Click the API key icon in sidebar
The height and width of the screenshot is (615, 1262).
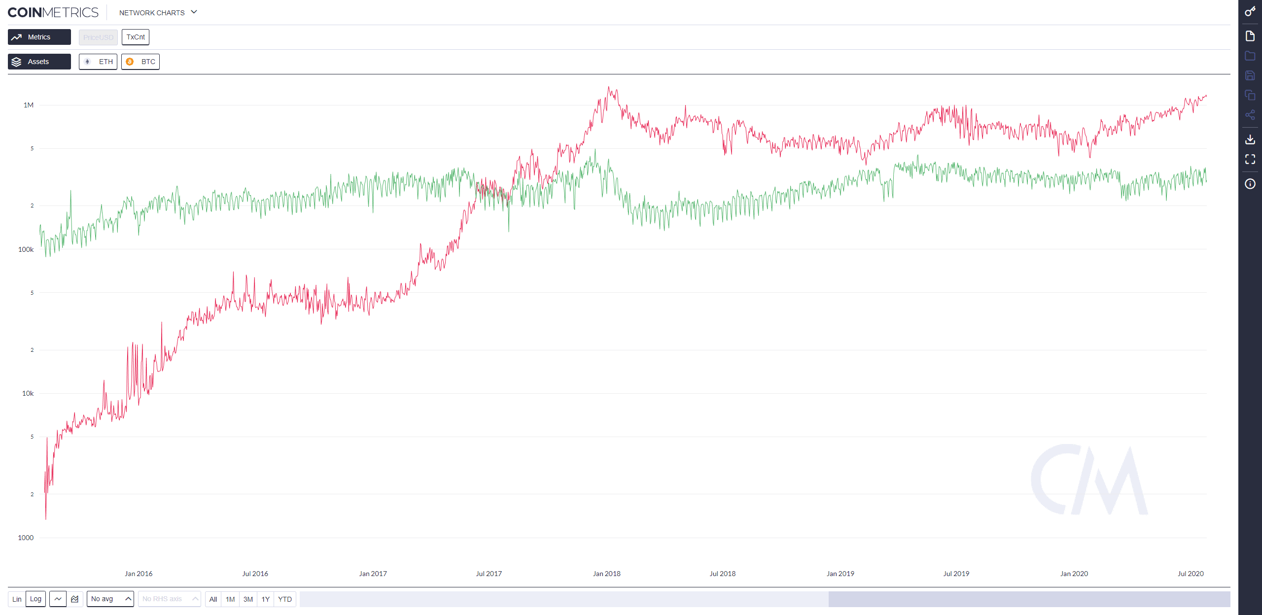pos(1250,11)
